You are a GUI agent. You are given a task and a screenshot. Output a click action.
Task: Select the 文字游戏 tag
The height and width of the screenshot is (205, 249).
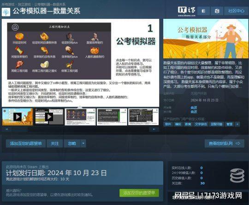[201, 124]
